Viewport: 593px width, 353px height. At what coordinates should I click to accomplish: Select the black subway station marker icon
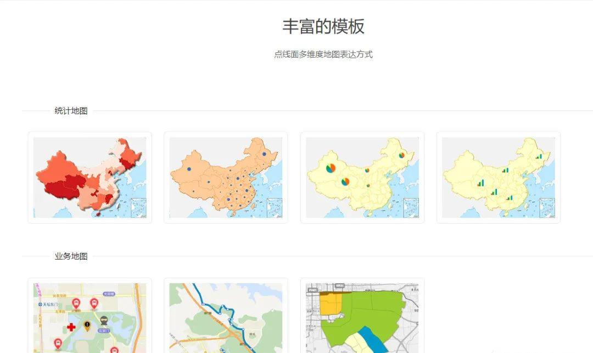(104, 320)
